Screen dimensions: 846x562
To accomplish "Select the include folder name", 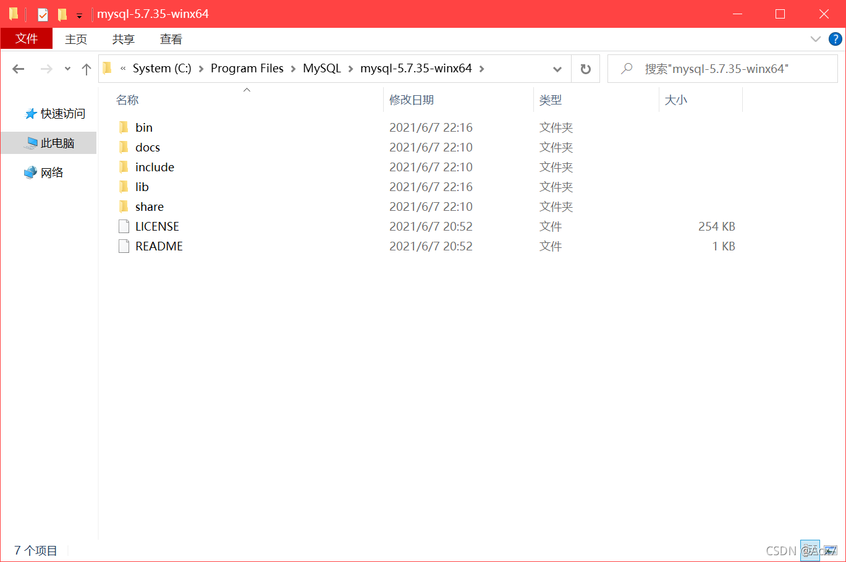I will pyautogui.click(x=154, y=167).
